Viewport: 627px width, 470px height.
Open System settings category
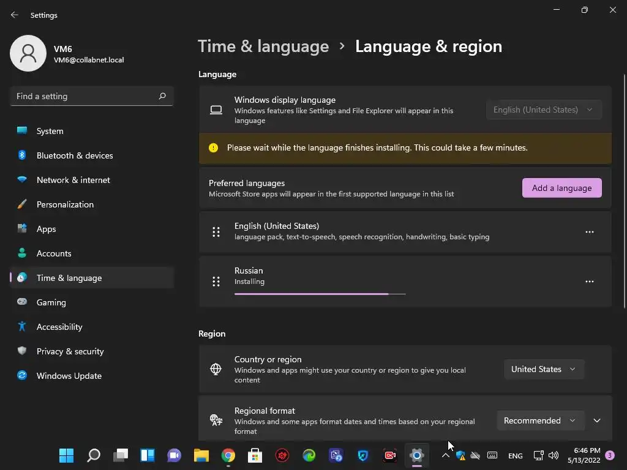point(92,131)
